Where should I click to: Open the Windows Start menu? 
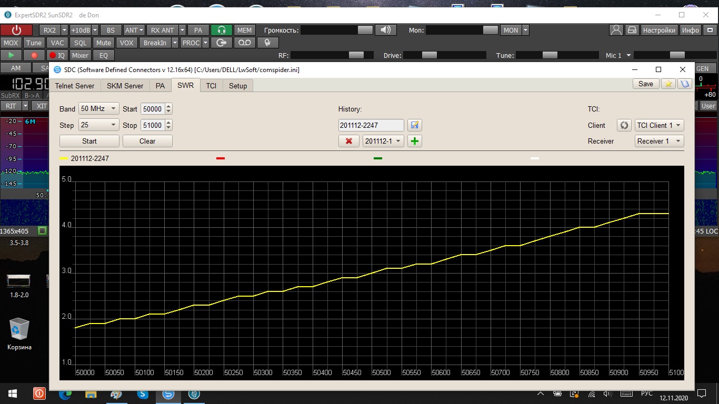[x=13, y=393]
